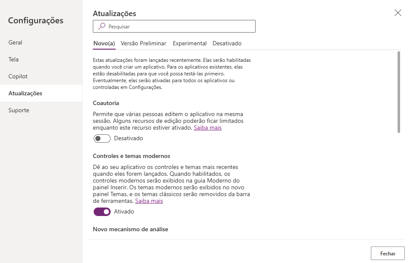The image size is (409, 263).
Task: Click the Controles e temas modernos heading
Action: click(x=131, y=156)
